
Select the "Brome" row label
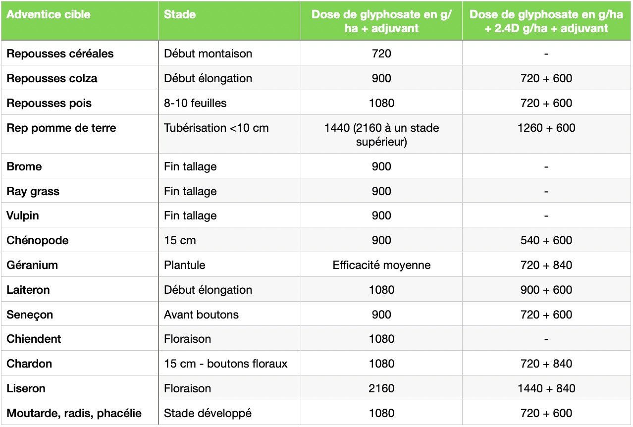coord(24,166)
